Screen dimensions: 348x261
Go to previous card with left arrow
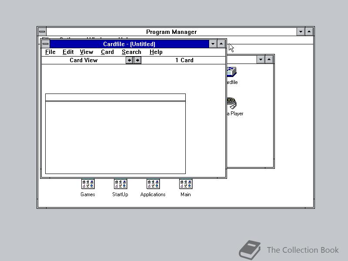pos(129,60)
